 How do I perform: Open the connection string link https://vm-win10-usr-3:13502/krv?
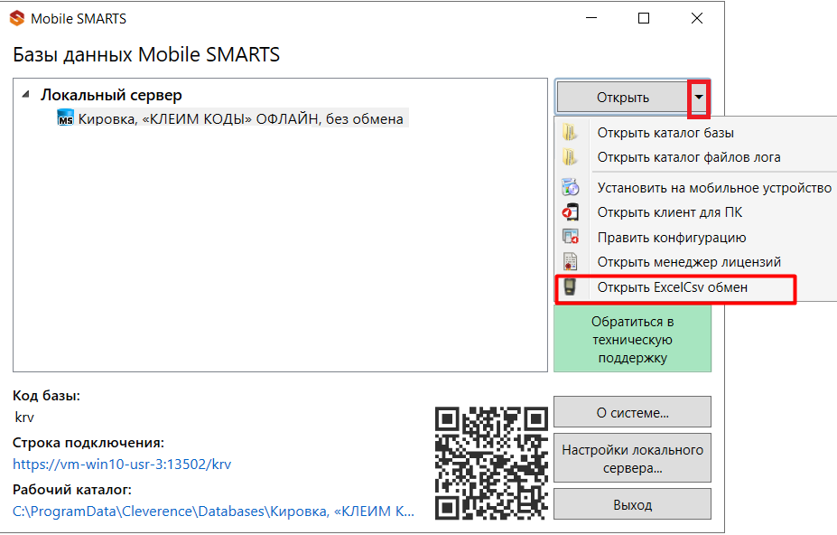pyautogui.click(x=122, y=464)
